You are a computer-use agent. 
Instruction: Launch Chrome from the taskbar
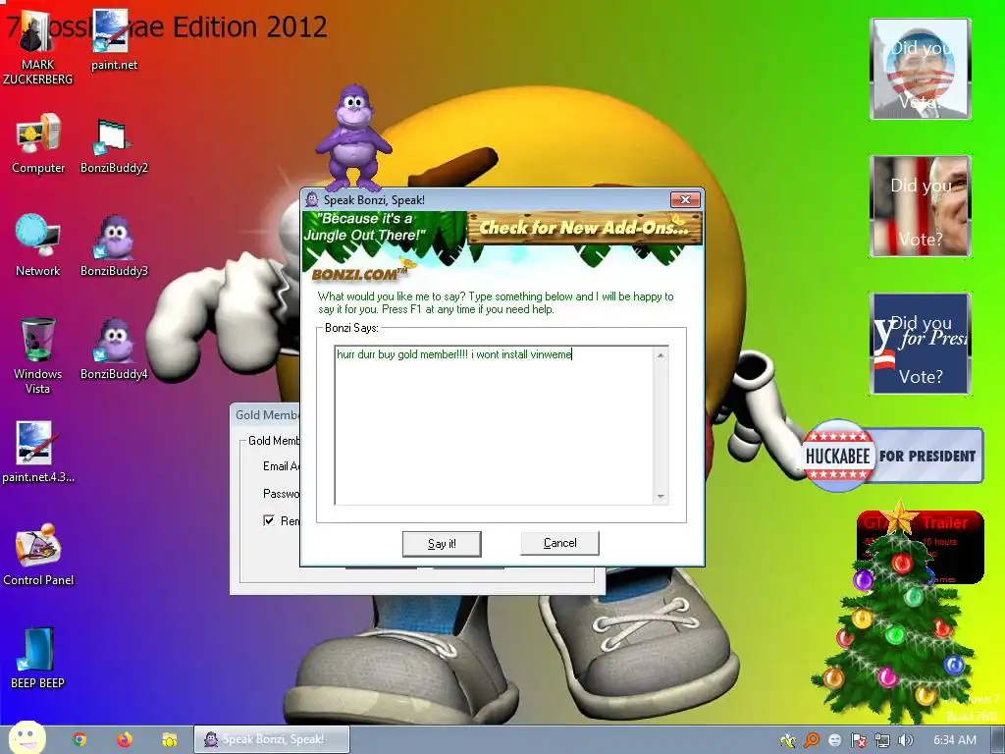[79, 740]
